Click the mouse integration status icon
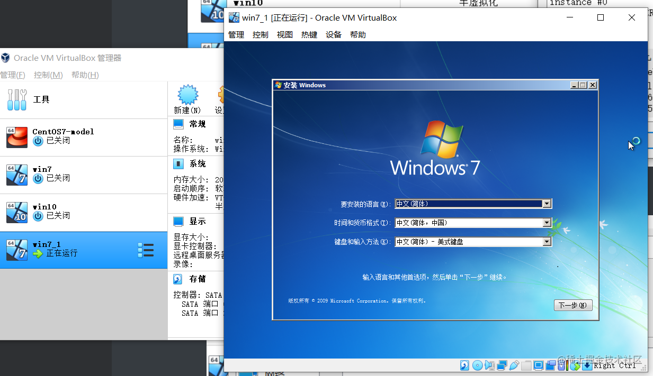The height and width of the screenshot is (376, 653). click(x=576, y=365)
